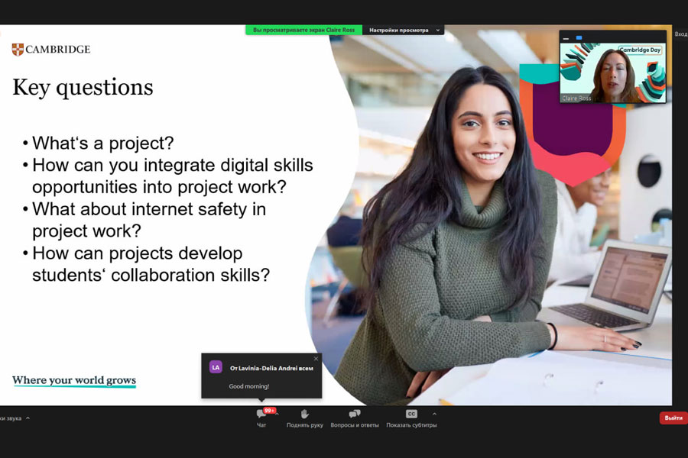The image size is (688, 458).
Task: Click the green screen sharing banner for Claire Ross
Action: (303, 30)
